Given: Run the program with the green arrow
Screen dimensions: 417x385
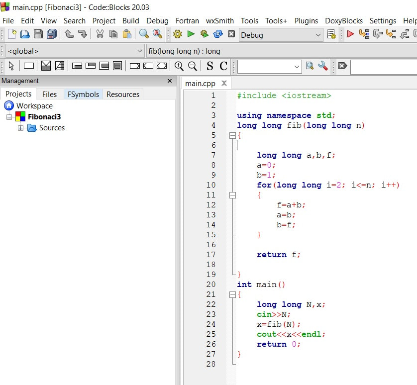Looking at the screenshot, I should [x=191, y=34].
